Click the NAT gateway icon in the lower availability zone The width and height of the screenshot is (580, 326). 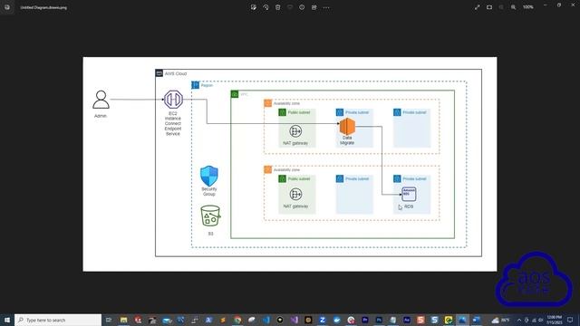click(x=295, y=194)
